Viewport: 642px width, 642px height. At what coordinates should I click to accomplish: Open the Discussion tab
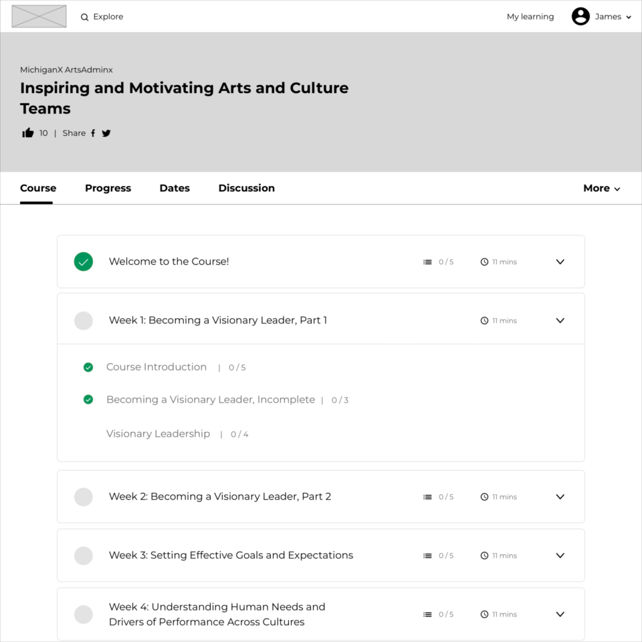click(246, 188)
